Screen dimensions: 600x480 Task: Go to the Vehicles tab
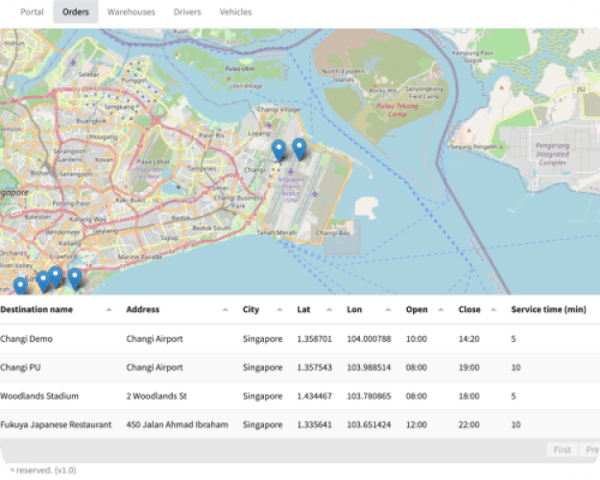236,12
